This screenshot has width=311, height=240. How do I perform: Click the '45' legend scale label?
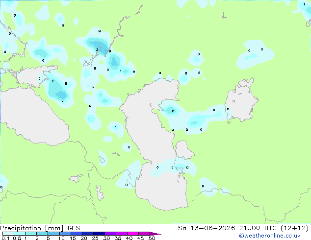coord(140,238)
